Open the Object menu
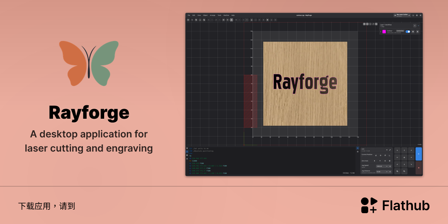The width and height of the screenshot is (448, 224). click(x=205, y=15)
